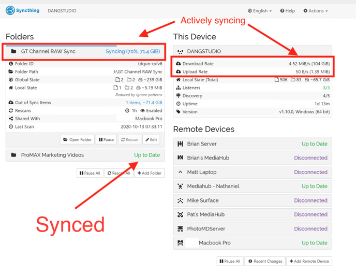The width and height of the screenshot is (356, 274).
Task: Click the Add Folder button
Action: 150,173
